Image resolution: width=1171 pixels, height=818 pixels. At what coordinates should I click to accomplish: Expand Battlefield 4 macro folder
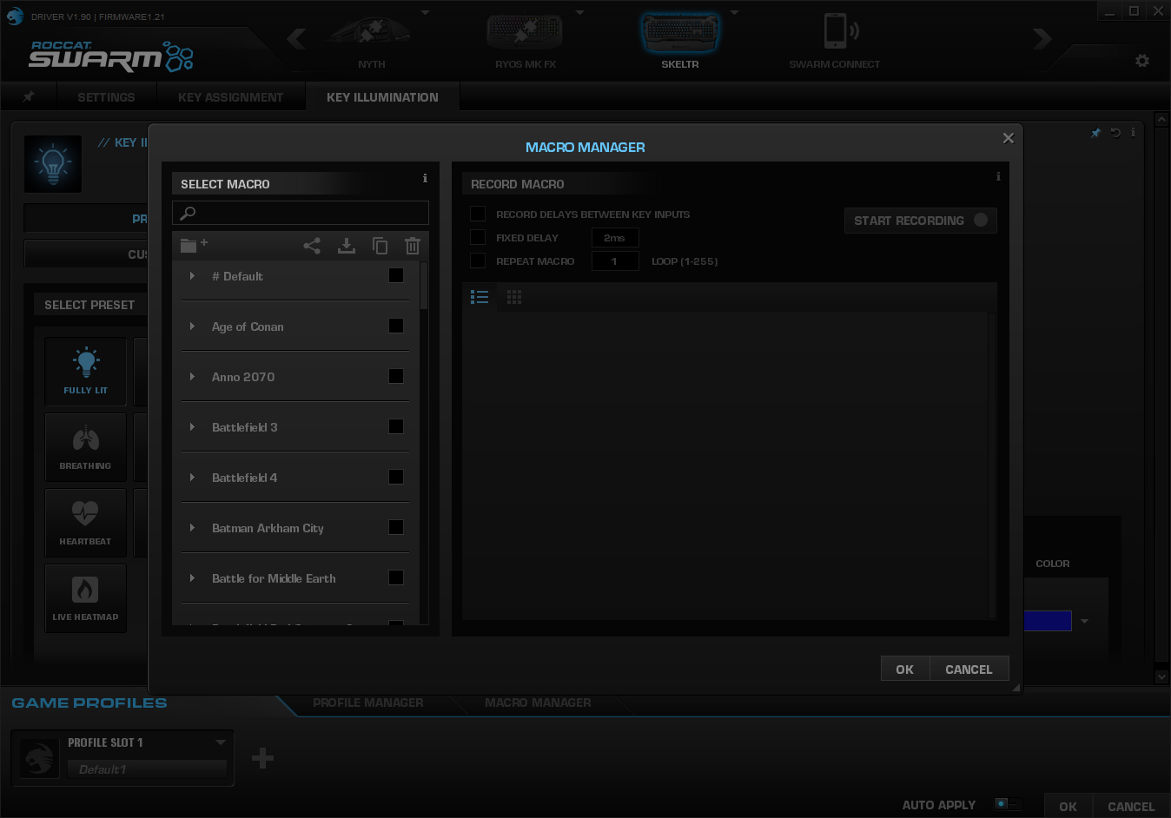click(192, 478)
